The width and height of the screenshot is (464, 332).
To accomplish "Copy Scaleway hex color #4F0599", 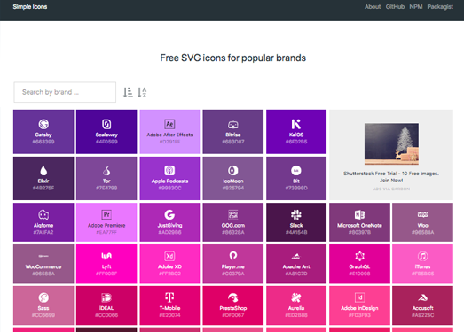I will click(x=106, y=142).
